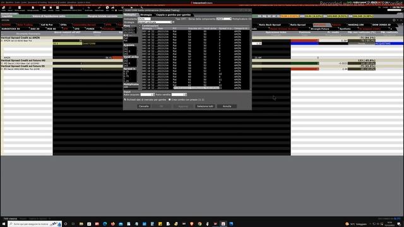The width and height of the screenshot is (404, 227).
Task: Click the Aggiungi button
Action: (x=183, y=107)
